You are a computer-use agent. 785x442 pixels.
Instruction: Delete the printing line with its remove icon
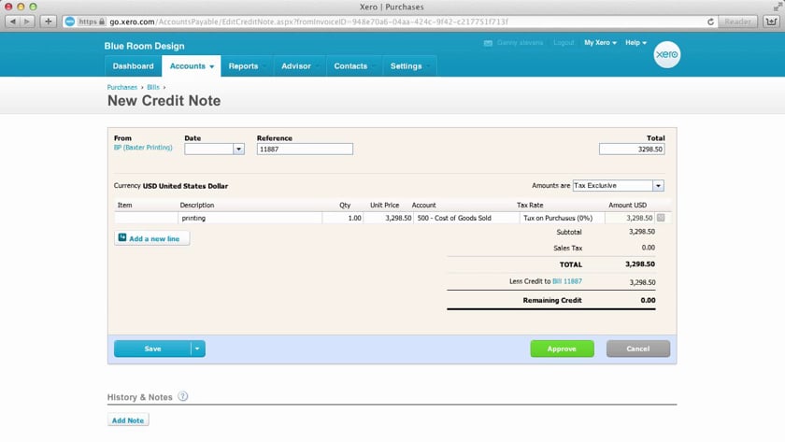(661, 218)
